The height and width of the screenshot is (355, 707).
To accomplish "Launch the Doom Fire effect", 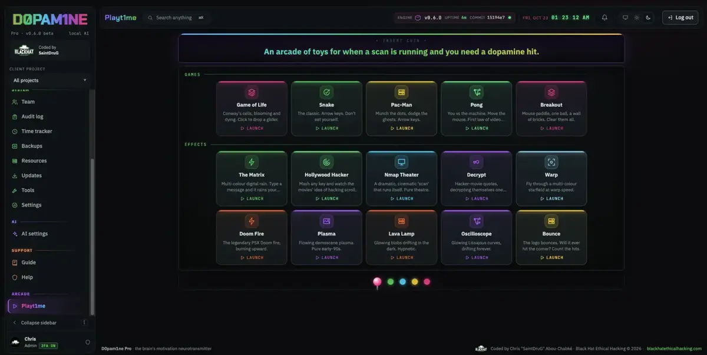I will (252, 258).
